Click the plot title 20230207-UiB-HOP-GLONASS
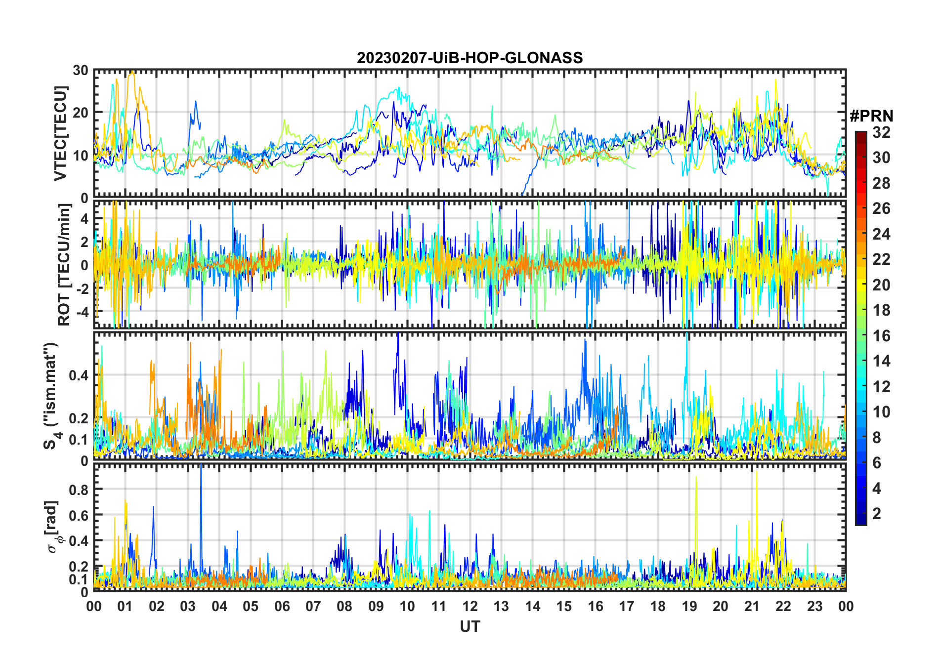The image size is (940, 657). [470, 58]
